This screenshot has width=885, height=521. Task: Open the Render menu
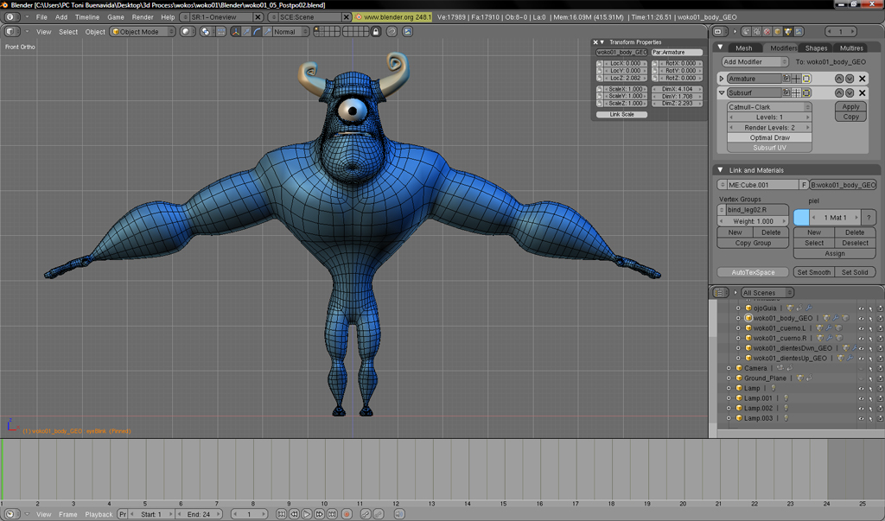click(143, 17)
